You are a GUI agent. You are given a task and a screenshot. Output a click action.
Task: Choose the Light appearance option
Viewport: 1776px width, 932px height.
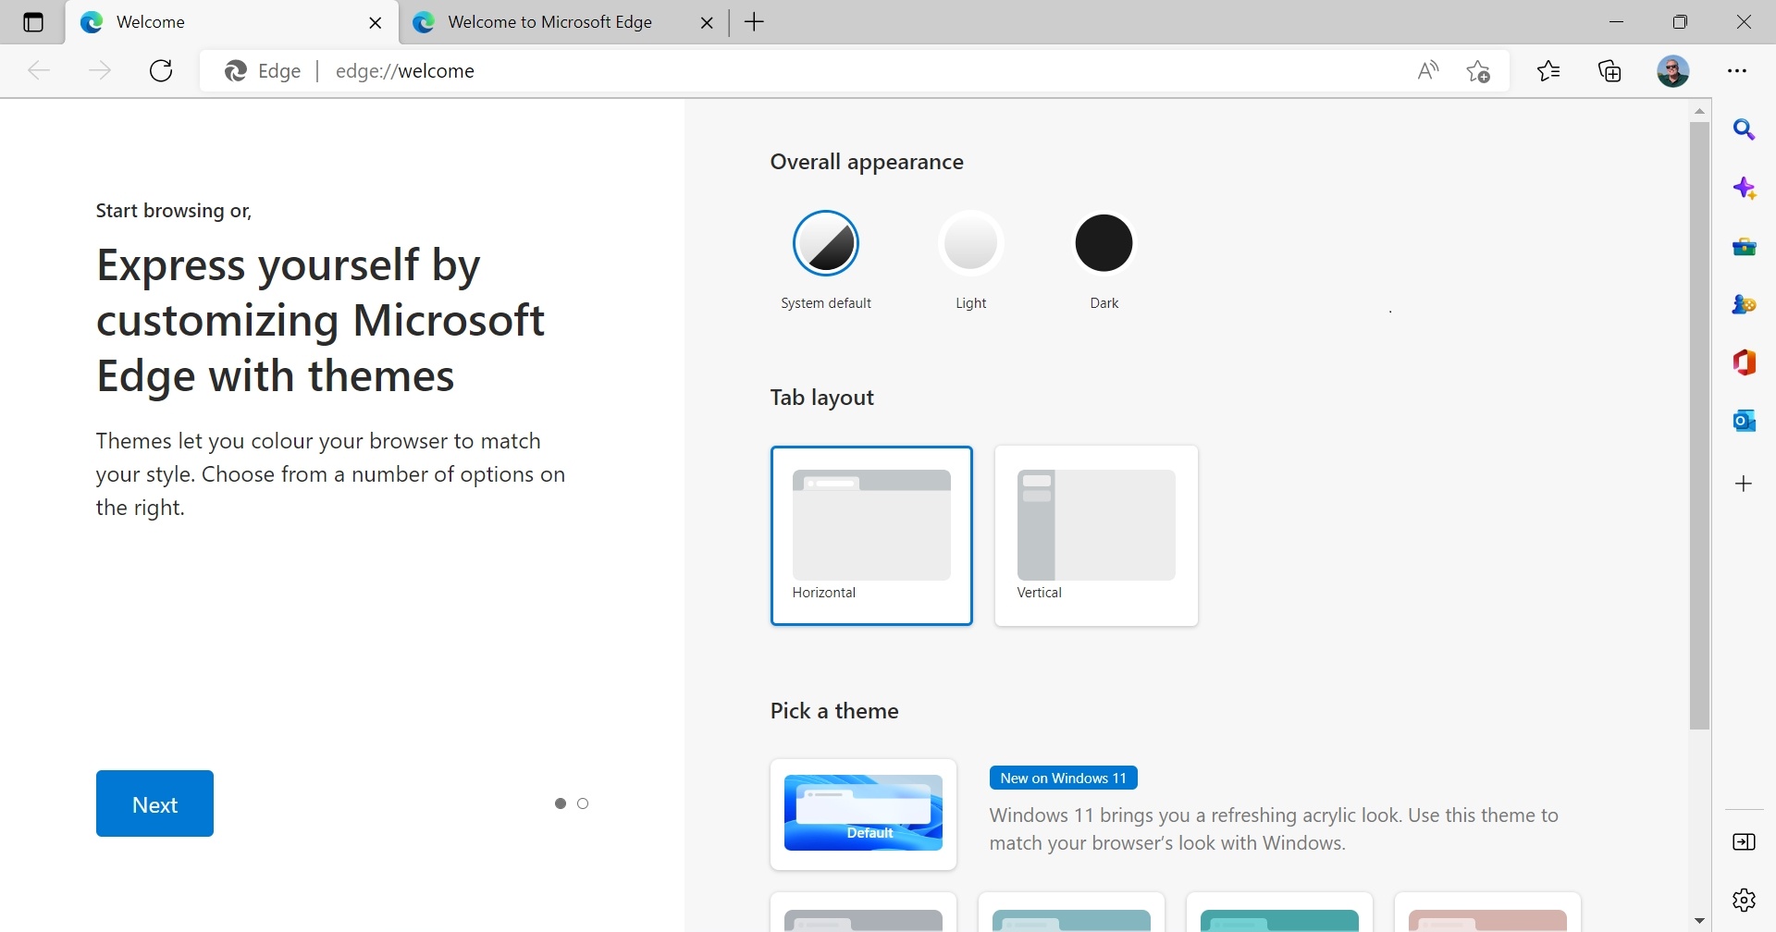tap(970, 243)
